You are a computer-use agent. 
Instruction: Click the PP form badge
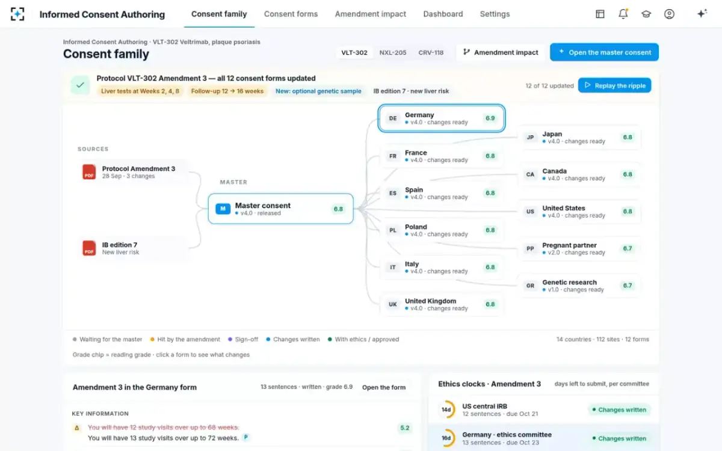530,248
